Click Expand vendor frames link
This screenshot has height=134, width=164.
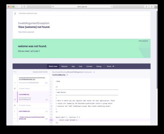(40, 72)
